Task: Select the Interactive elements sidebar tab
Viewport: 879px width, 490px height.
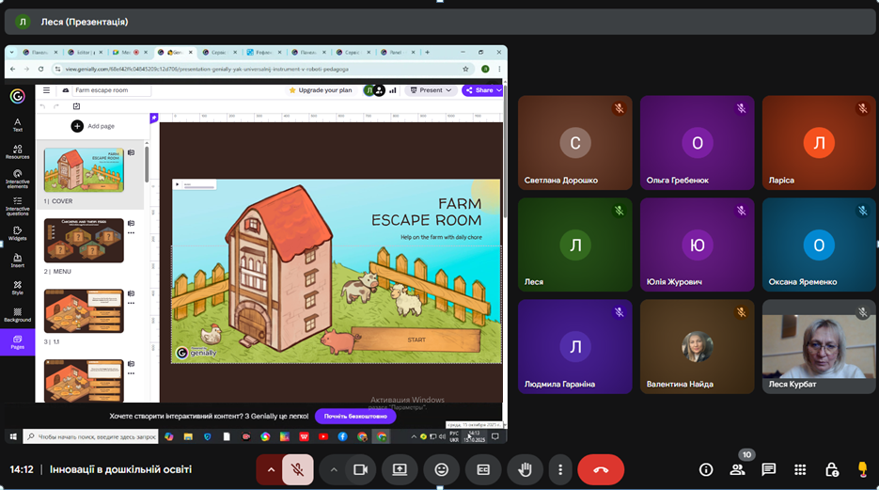Action: click(17, 178)
